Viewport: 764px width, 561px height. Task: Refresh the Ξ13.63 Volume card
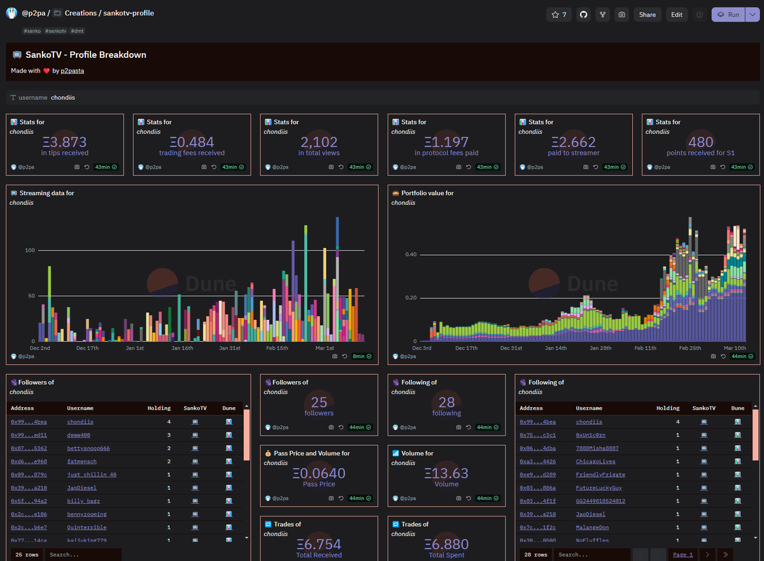pos(468,498)
